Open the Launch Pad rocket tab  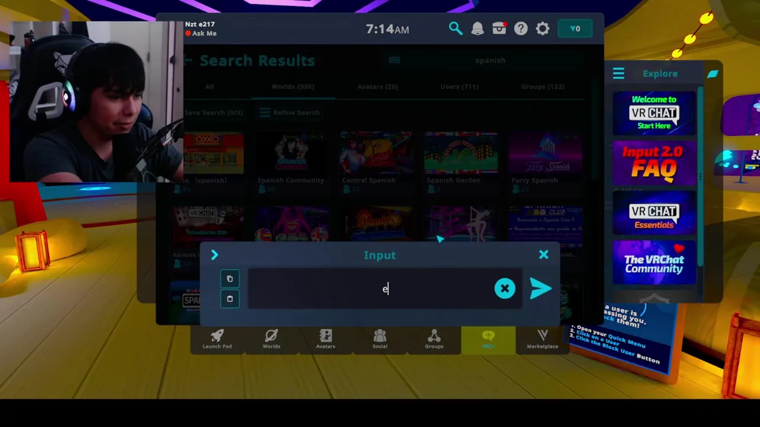pyautogui.click(x=217, y=339)
